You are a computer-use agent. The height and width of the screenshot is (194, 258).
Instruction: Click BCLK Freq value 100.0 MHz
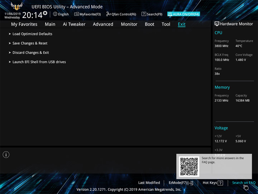(222, 60)
